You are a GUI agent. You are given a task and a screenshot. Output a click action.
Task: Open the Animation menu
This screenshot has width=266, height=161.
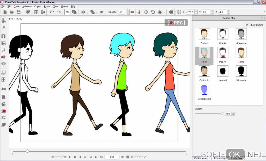click(x=27, y=6)
